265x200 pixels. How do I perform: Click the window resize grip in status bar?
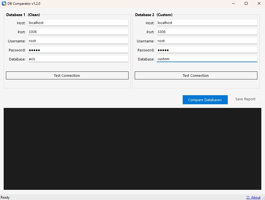pos(264,198)
